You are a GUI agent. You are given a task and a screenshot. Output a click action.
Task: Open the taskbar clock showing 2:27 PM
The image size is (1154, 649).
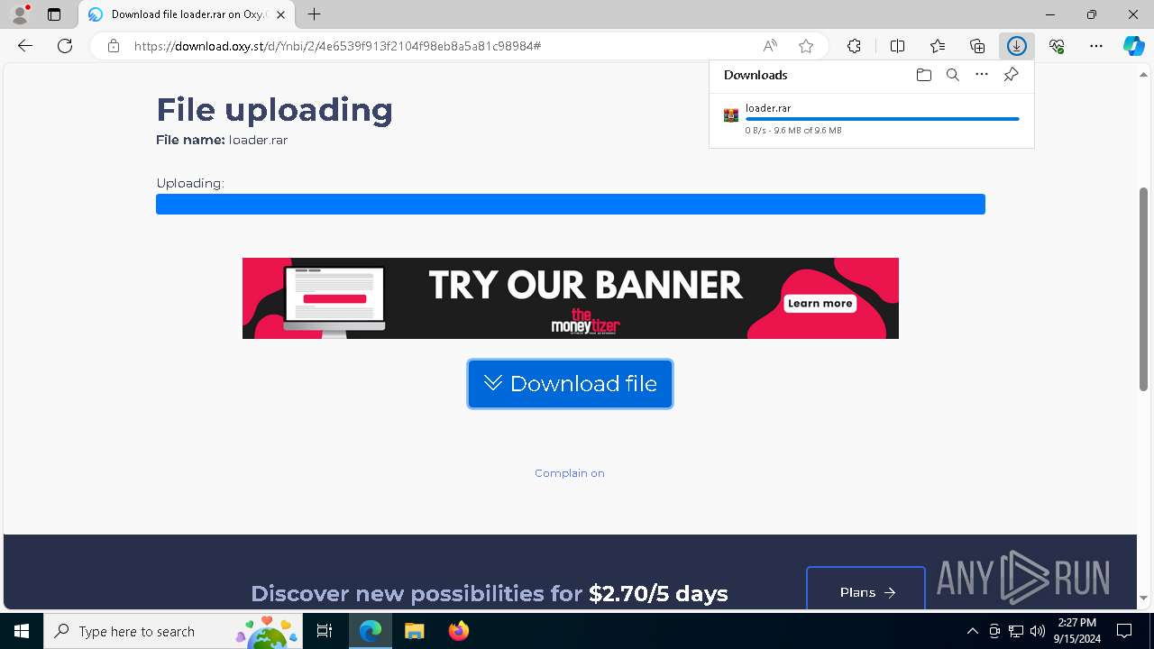pos(1077,631)
